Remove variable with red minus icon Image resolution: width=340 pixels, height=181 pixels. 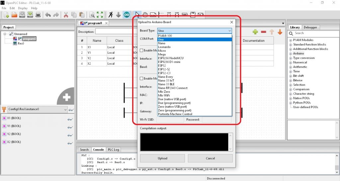tap(263, 32)
